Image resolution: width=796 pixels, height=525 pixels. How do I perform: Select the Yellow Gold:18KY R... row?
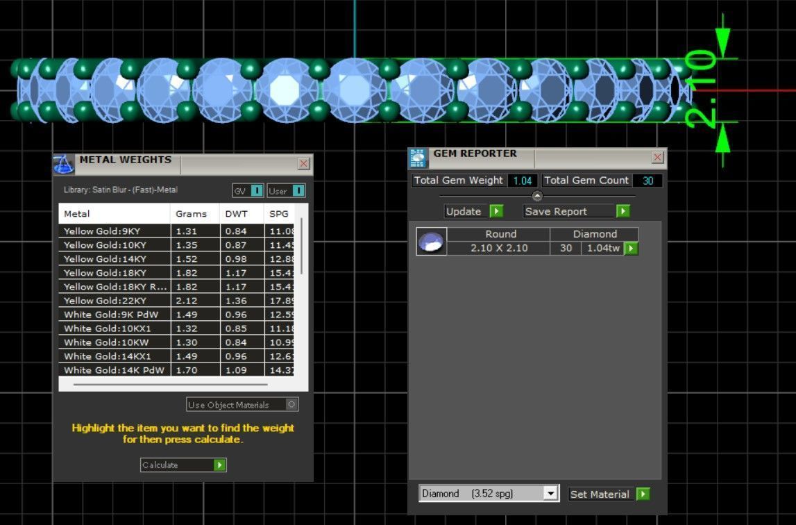[x=176, y=287]
